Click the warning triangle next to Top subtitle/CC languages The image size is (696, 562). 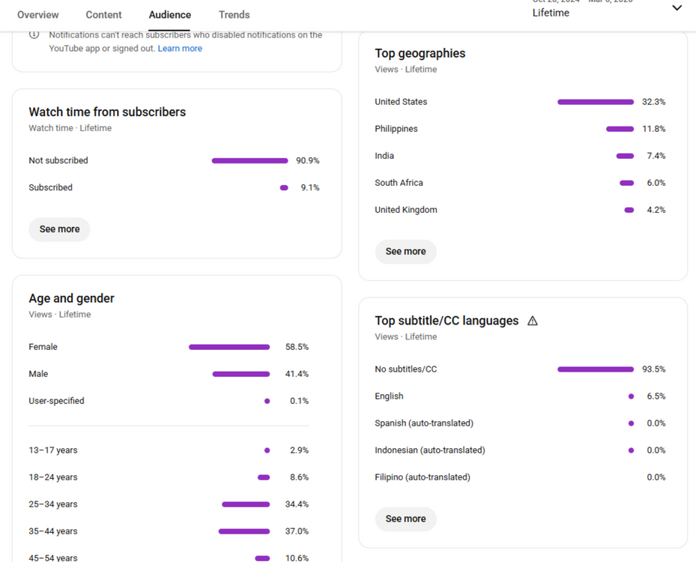pyautogui.click(x=533, y=321)
